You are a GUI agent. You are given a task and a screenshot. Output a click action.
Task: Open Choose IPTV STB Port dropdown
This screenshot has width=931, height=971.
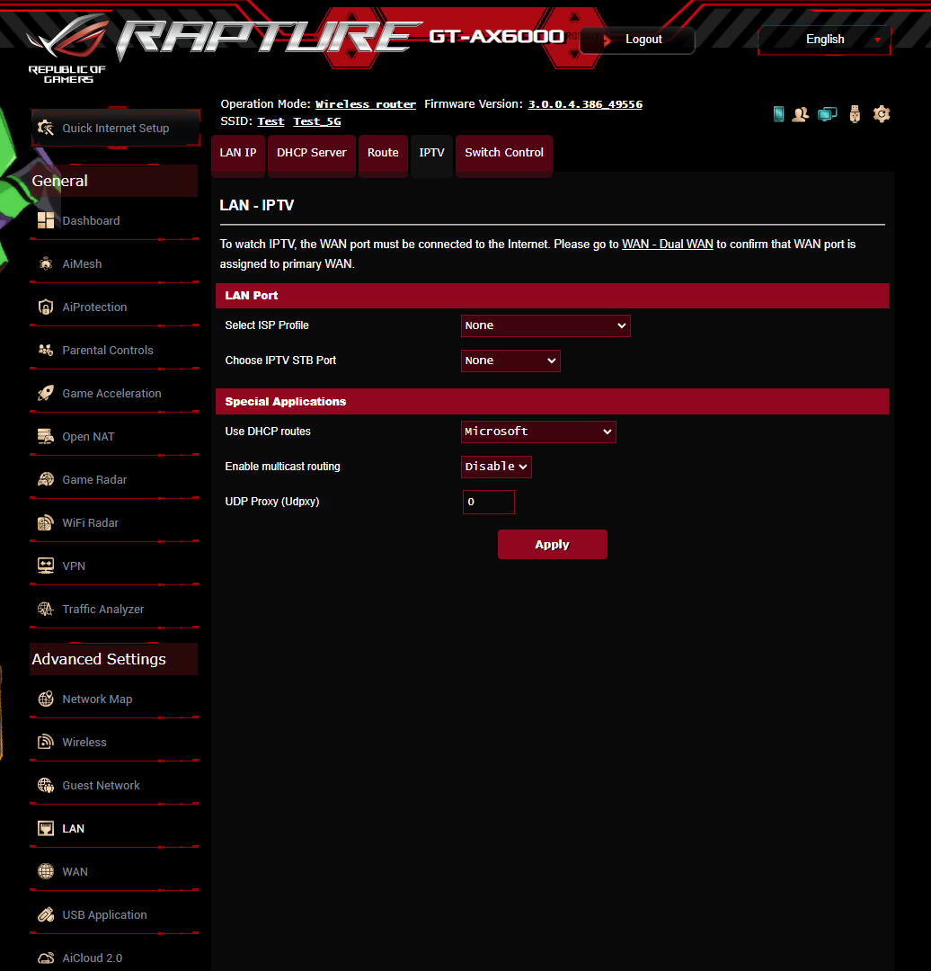(510, 361)
